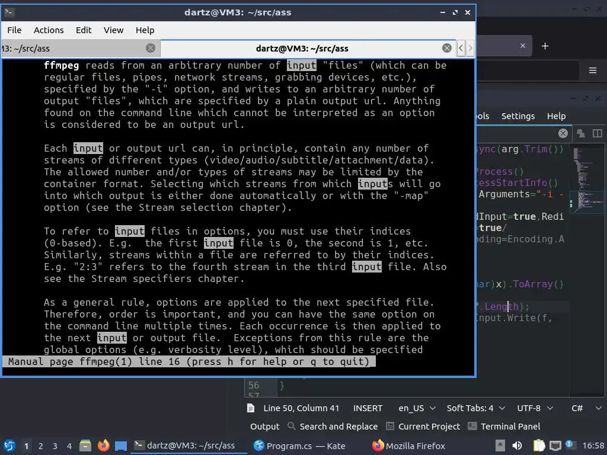This screenshot has height=455, width=607.
Task: Activate Mozilla Firefox taskbar entry
Action: [x=409, y=446]
